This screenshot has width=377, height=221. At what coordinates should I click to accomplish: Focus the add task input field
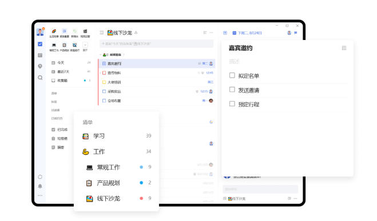pyautogui.click(x=156, y=43)
